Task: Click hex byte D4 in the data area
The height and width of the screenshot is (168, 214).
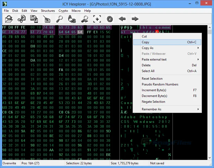Action: (x=61, y=56)
